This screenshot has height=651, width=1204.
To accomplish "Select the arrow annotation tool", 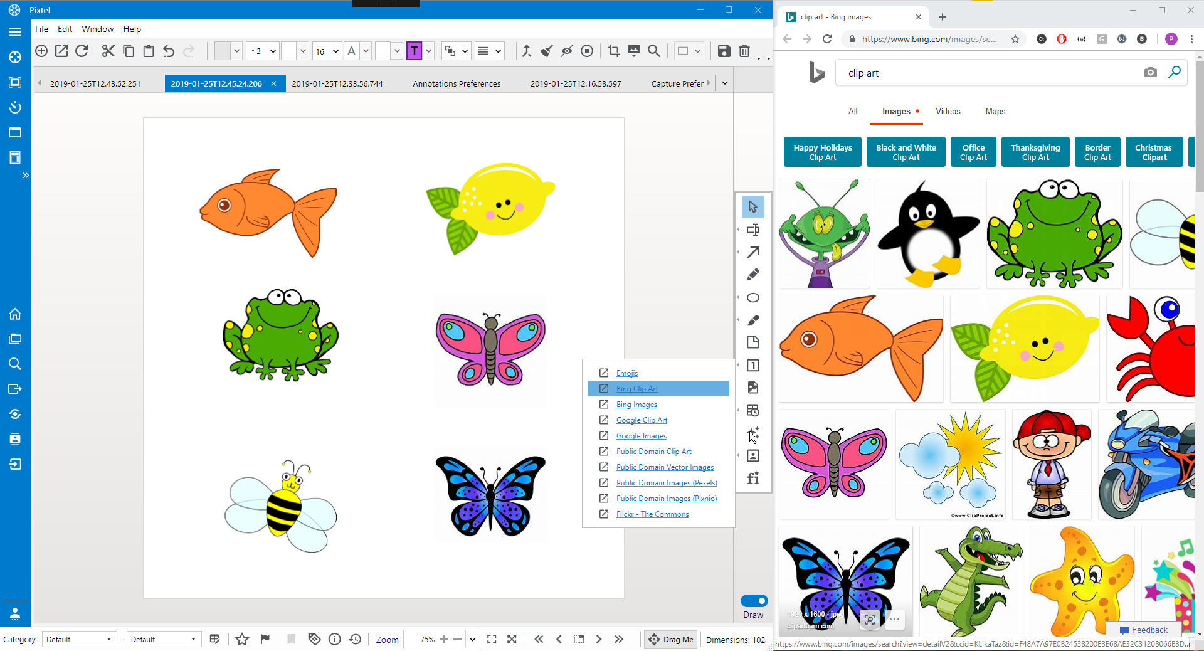I will pos(753,252).
